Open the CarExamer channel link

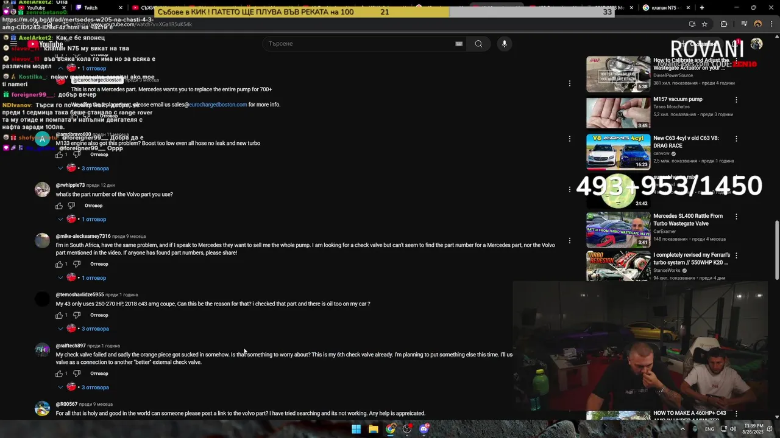pyautogui.click(x=665, y=232)
